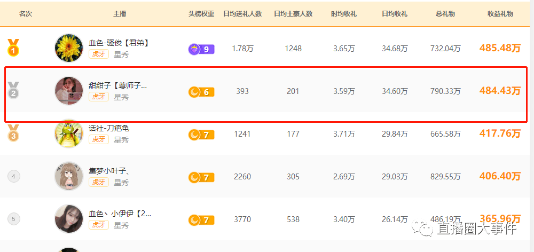The height and width of the screenshot is (252, 534).
Task: Sort by the 日均送礼人数 column header
Action: click(242, 14)
